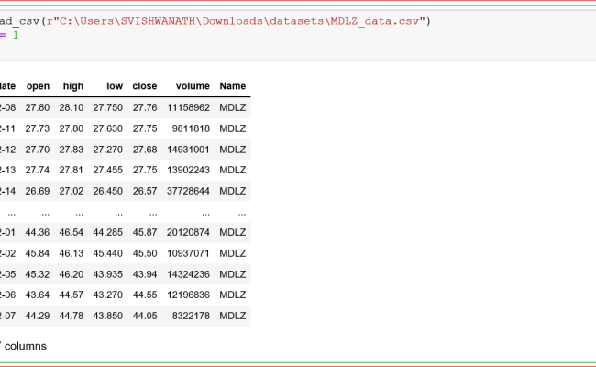Select low value 45.440
Screen dimensions: 596x367
click(107, 253)
